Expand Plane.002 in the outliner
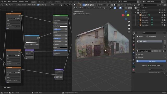 click(x=138, y=20)
